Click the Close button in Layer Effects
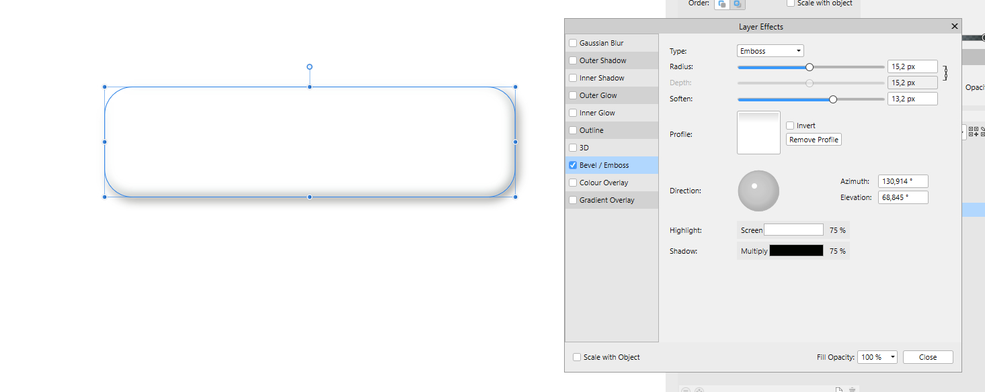 pos(928,357)
